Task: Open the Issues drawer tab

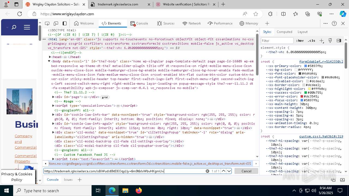Action: pyautogui.click(x=68, y=180)
